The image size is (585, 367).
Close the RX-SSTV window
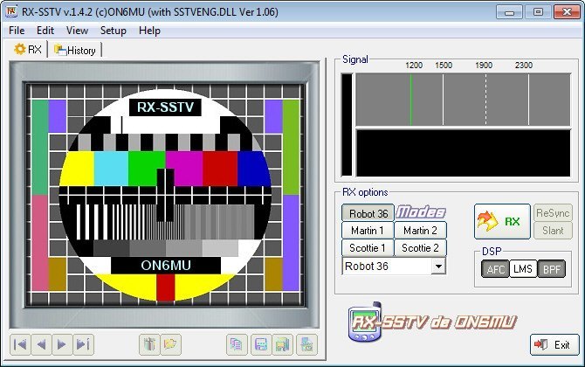pos(567,12)
